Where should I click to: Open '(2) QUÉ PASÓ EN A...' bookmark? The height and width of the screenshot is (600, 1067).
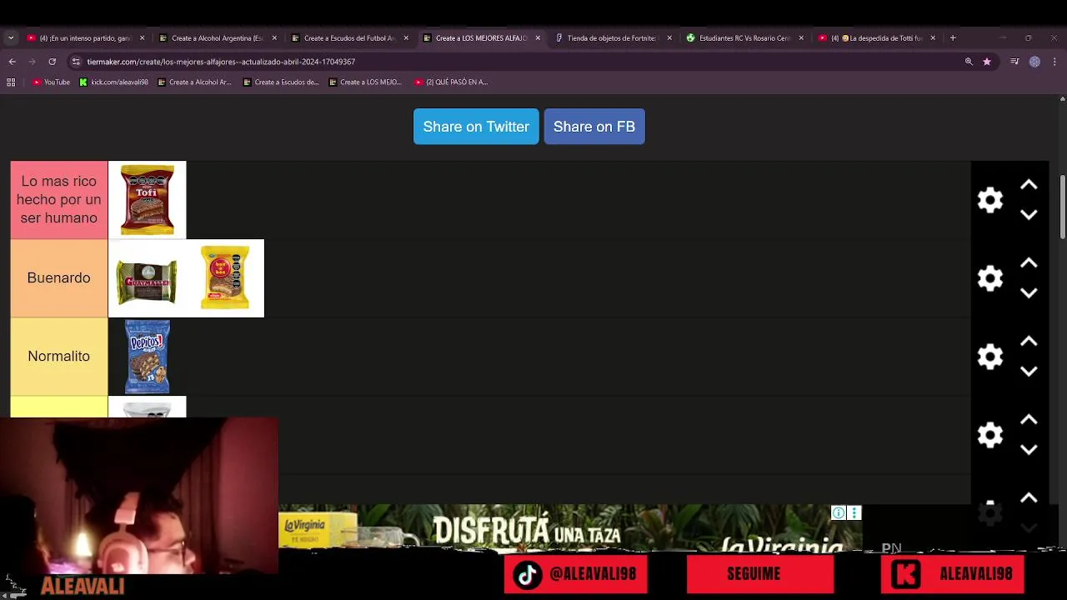[x=451, y=82]
